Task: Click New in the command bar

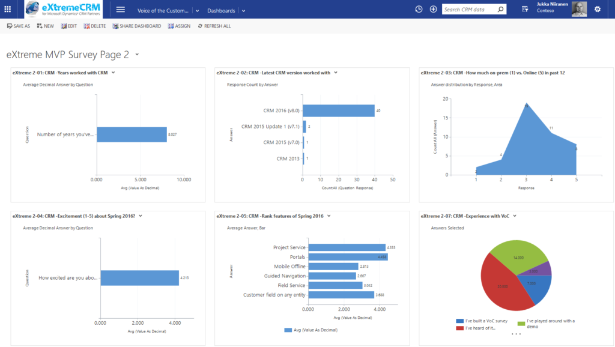Action: coord(46,26)
